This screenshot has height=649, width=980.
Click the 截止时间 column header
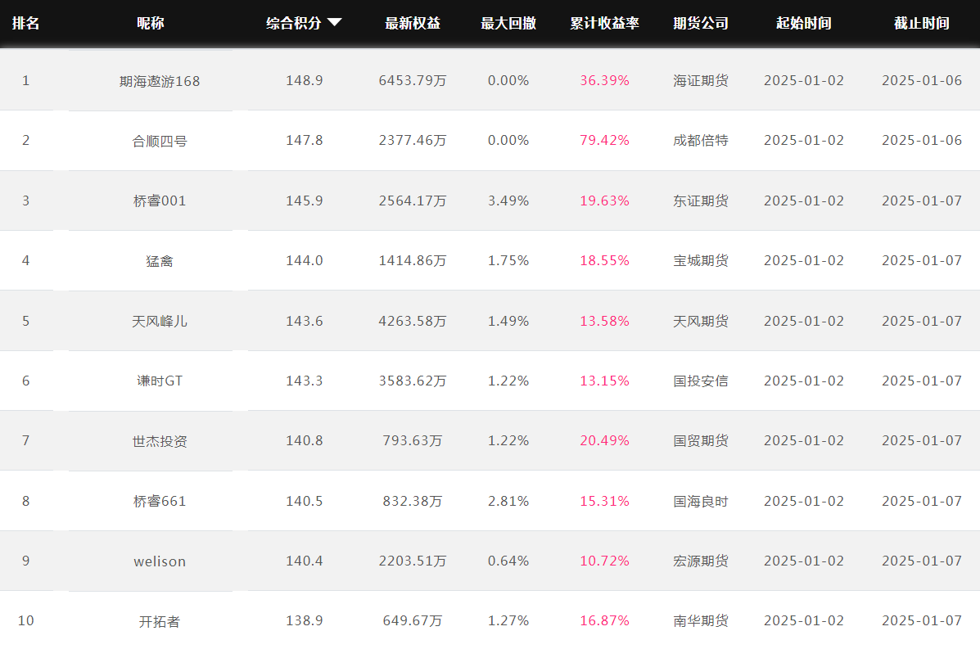[922, 23]
